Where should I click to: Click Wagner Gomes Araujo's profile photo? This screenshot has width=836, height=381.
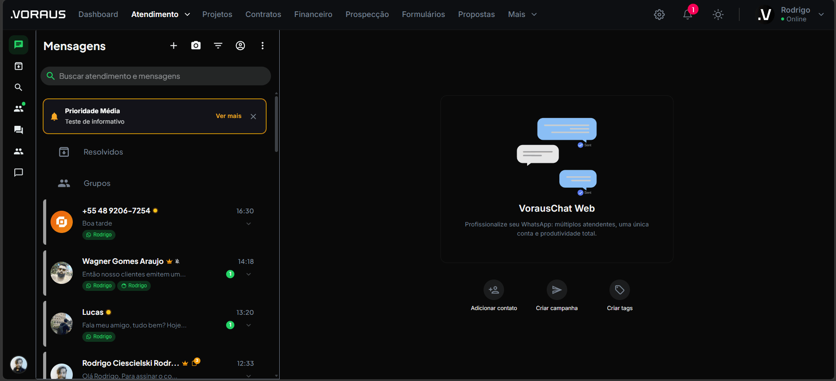click(61, 273)
